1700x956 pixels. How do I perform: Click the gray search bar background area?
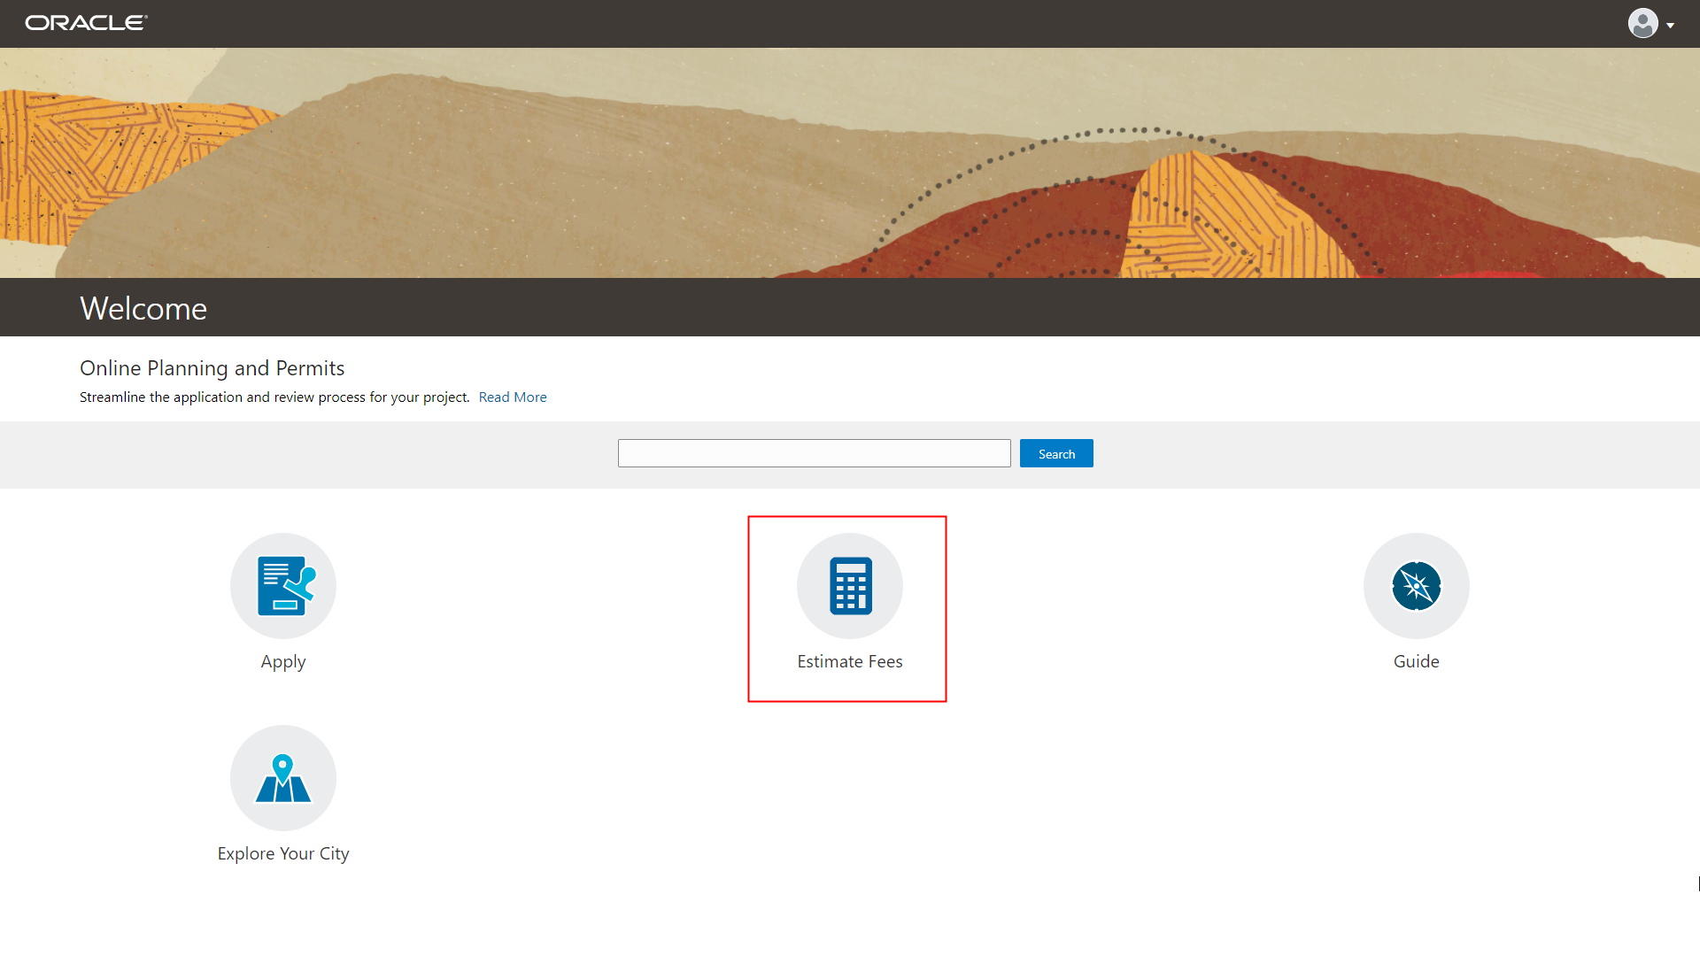click(x=354, y=455)
